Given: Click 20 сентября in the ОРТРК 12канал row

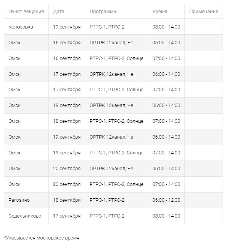Looking at the screenshot, I should pos(67,169).
